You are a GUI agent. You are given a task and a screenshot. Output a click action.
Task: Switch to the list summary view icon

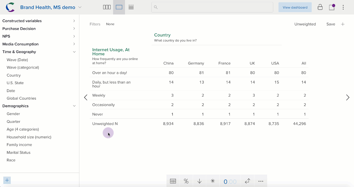(x=131, y=7)
